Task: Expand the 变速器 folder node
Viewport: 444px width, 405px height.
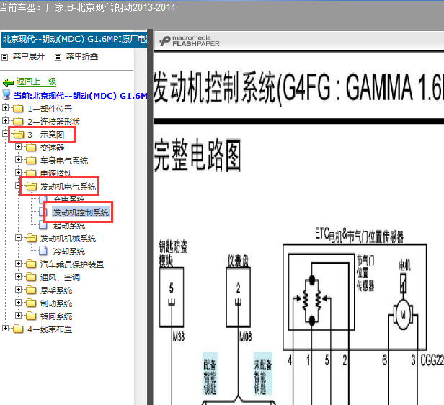Action: point(18,146)
